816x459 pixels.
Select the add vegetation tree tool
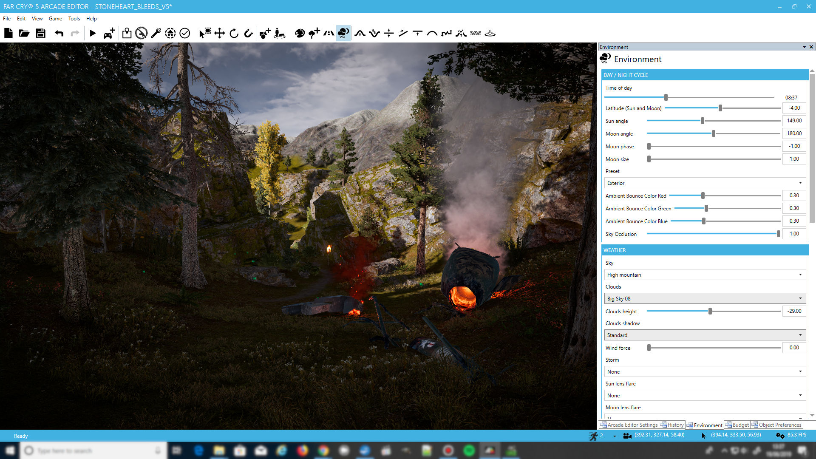click(314, 33)
